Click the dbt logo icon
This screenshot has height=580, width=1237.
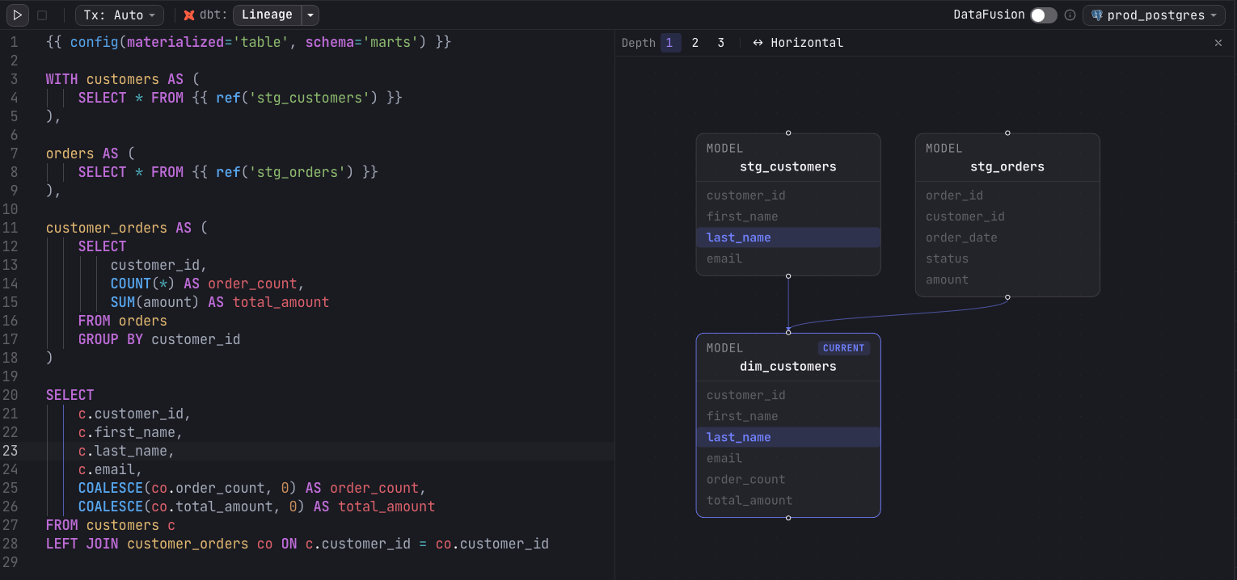189,15
